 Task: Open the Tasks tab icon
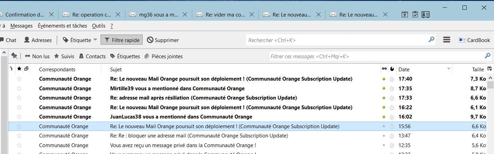pos(415,14)
